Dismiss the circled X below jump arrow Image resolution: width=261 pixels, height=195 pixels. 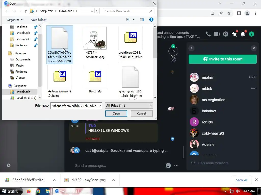173,60
